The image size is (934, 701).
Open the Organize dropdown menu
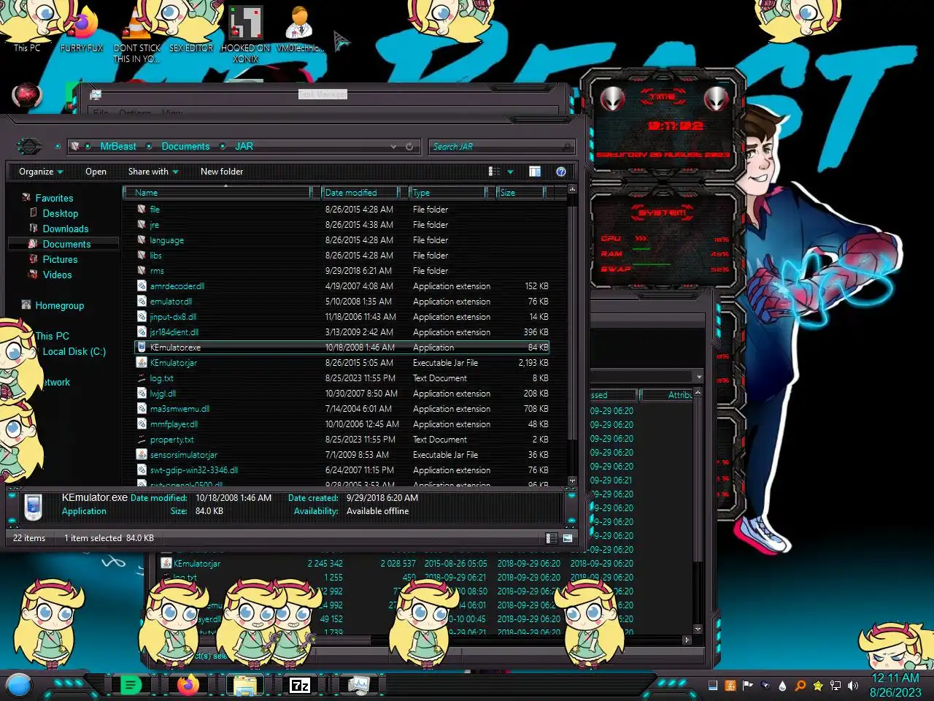[x=41, y=172]
